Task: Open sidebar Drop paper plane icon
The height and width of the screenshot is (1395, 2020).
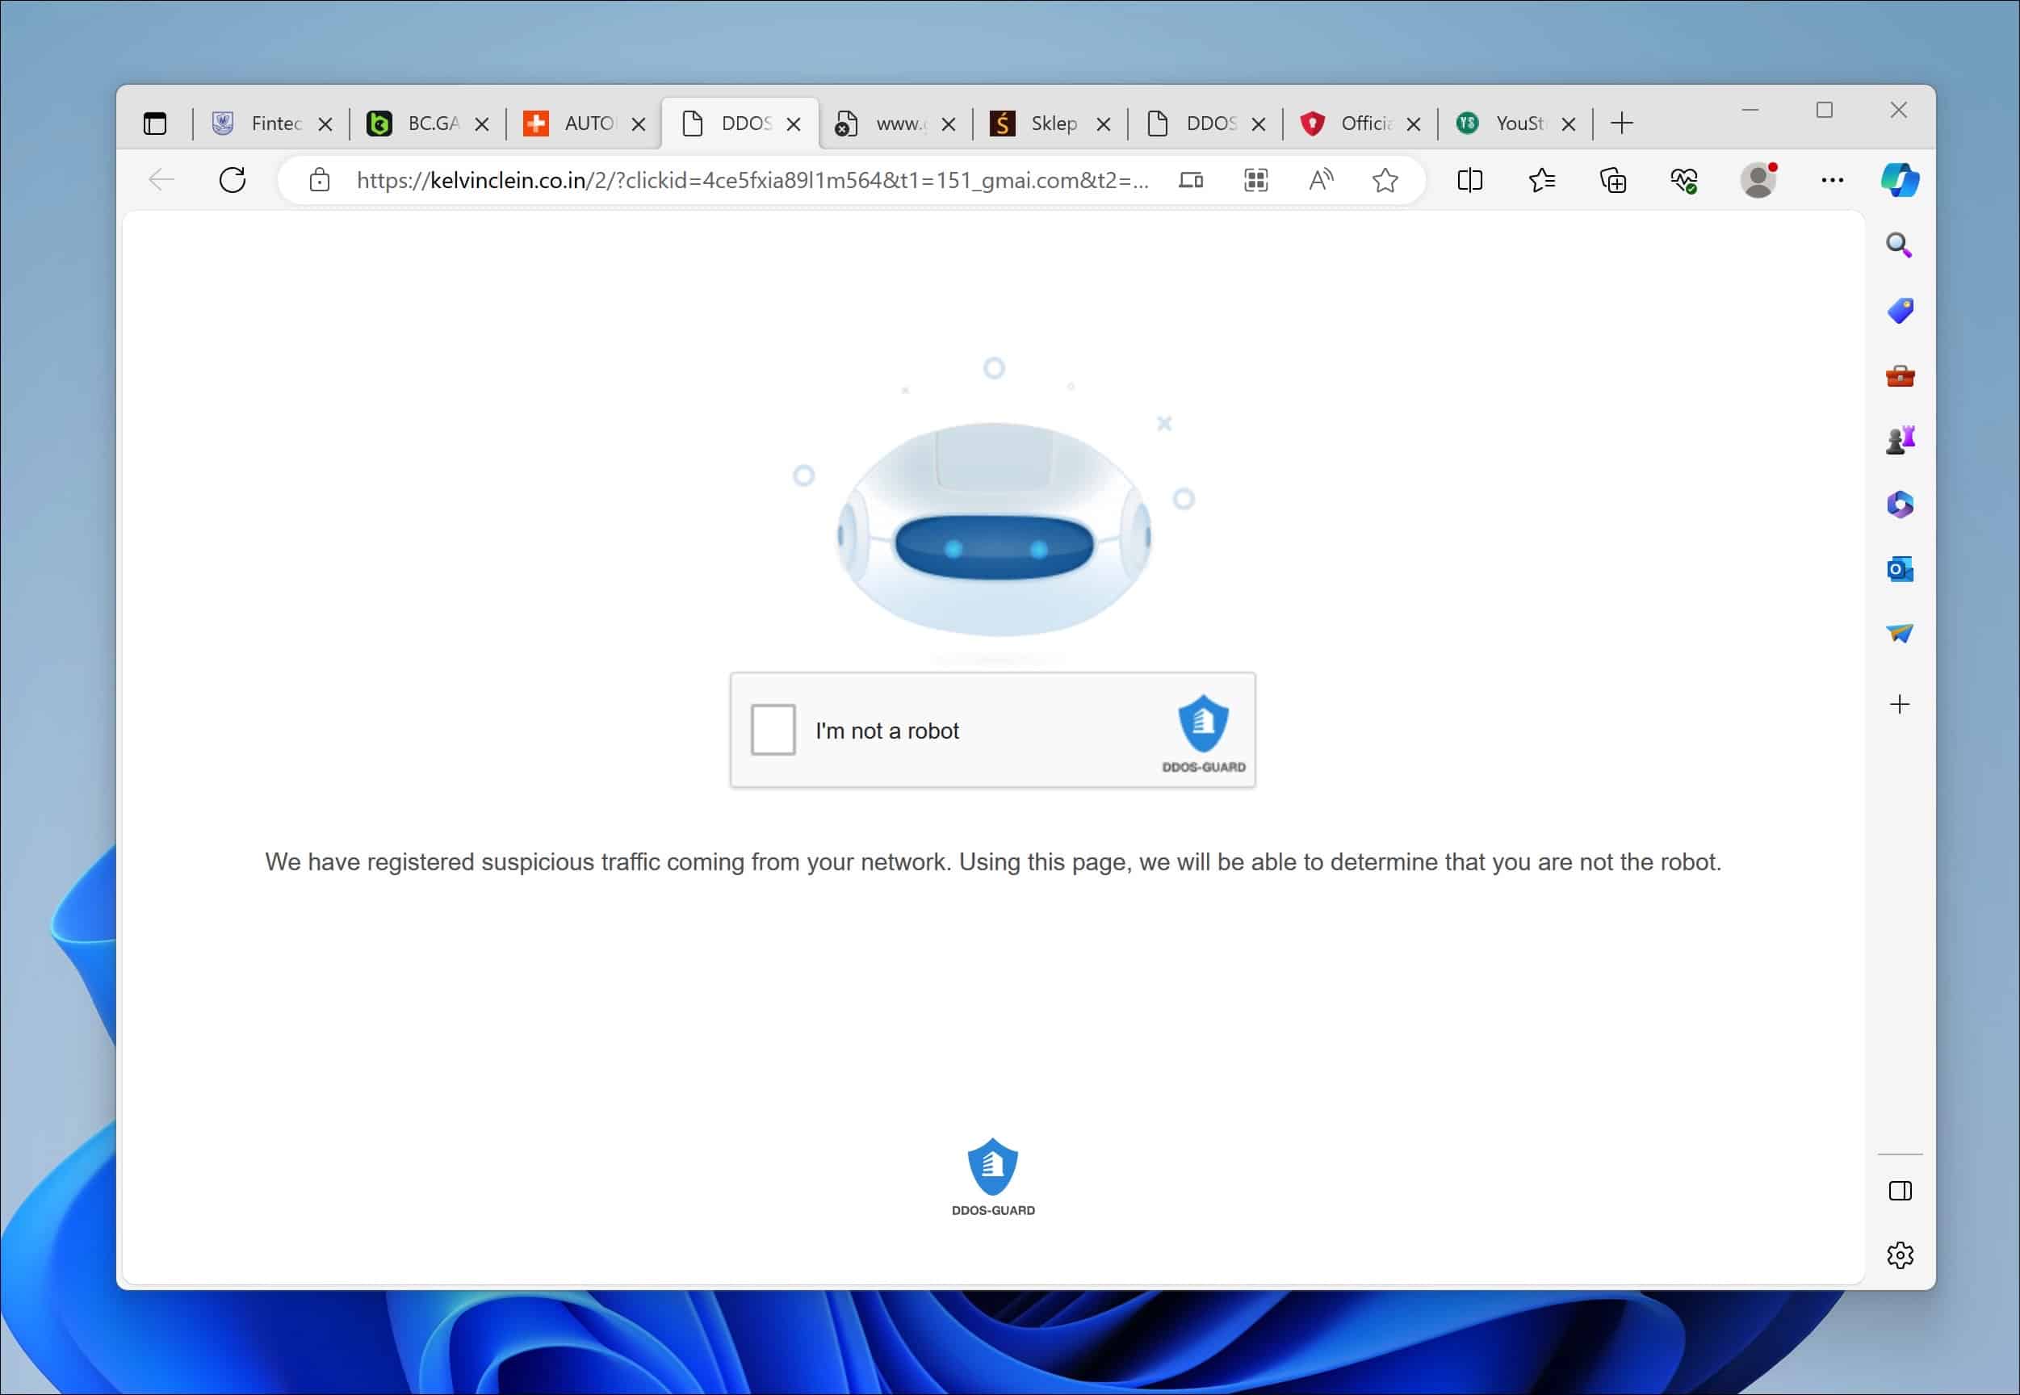Action: pyautogui.click(x=1900, y=634)
